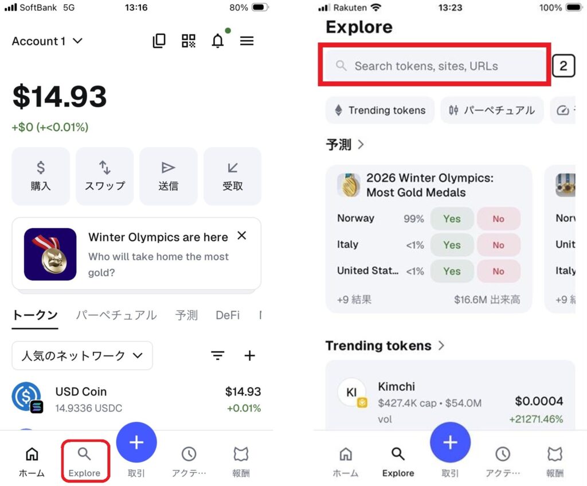Select Yes for United States
The width and height of the screenshot is (587, 486).
point(452,271)
